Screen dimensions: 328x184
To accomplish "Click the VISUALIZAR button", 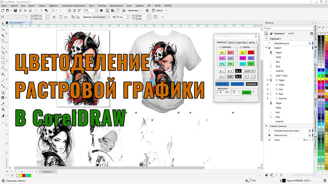I will point(237,84).
